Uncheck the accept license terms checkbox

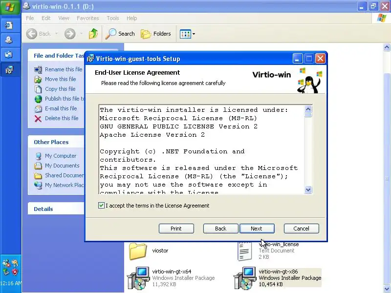coord(101,206)
